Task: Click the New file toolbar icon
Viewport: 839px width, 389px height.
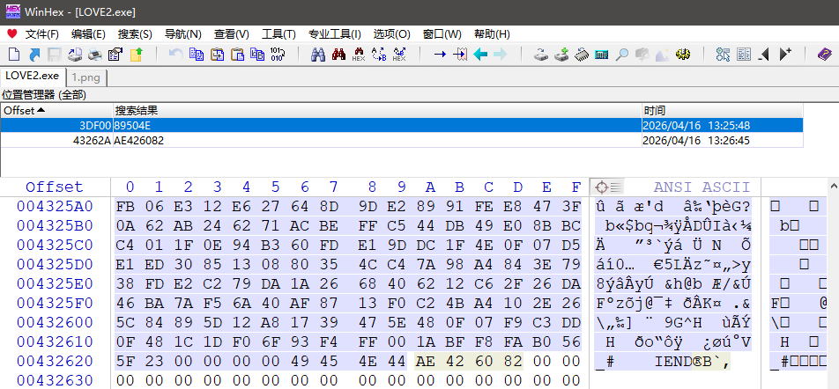Action: tap(14, 55)
